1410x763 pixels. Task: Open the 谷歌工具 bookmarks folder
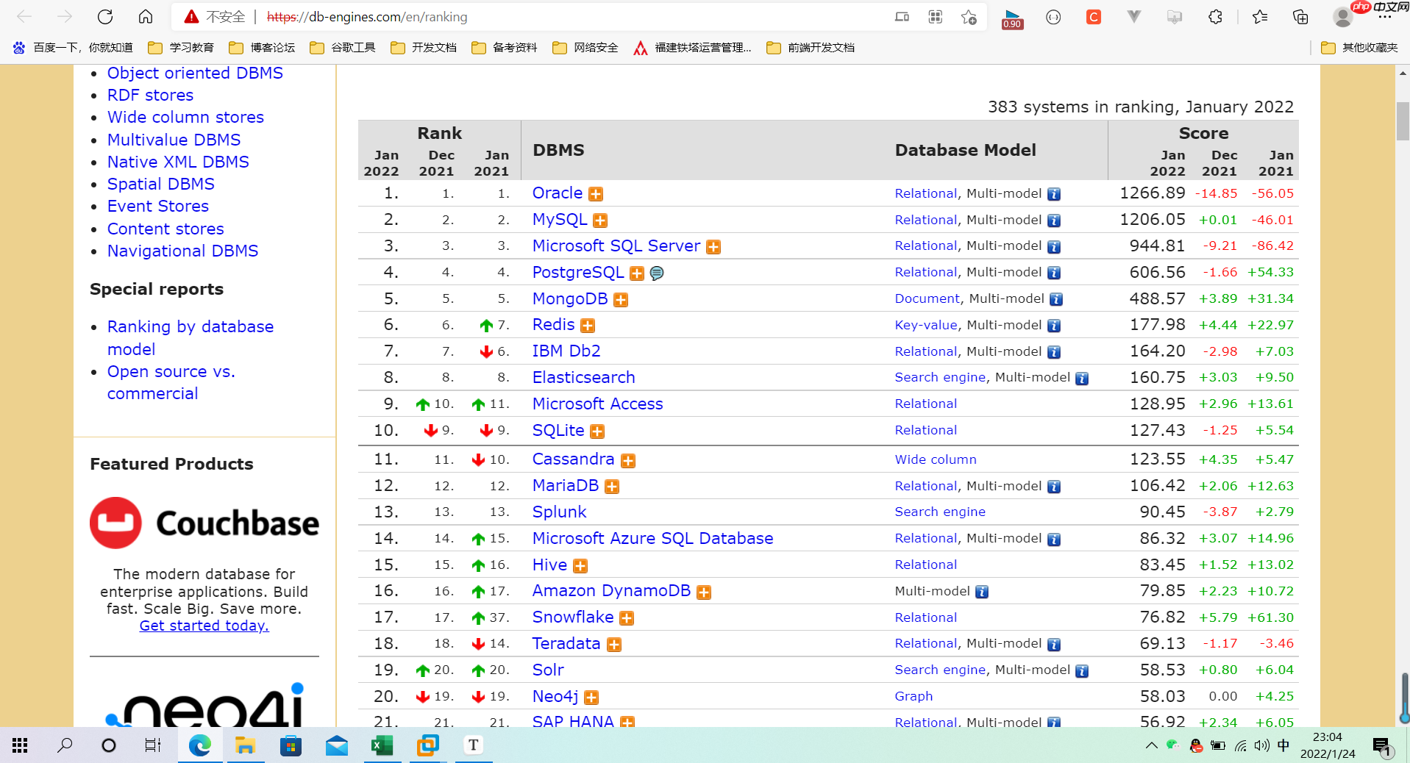pyautogui.click(x=342, y=47)
